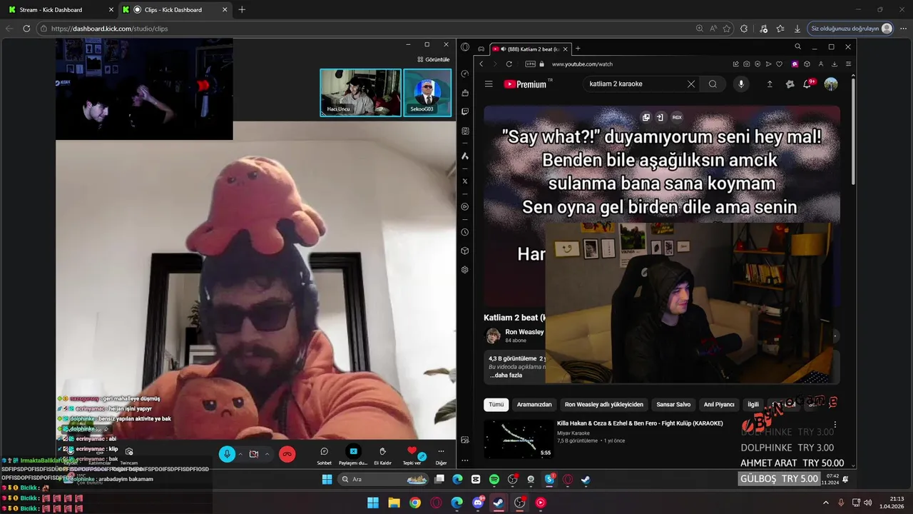Close the Clips - Kick Dashboard tab
913x514 pixels.
[225, 9]
